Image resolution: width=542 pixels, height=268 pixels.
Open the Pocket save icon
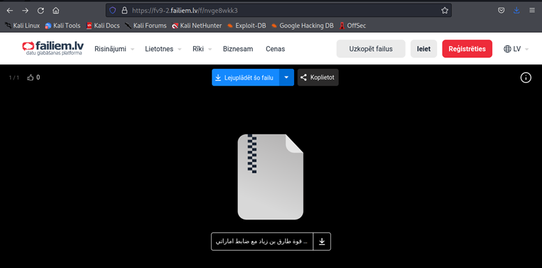(x=501, y=11)
